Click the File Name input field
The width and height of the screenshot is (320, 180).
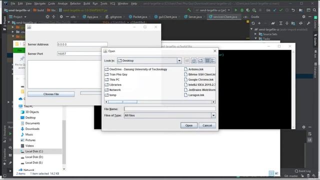(170, 109)
